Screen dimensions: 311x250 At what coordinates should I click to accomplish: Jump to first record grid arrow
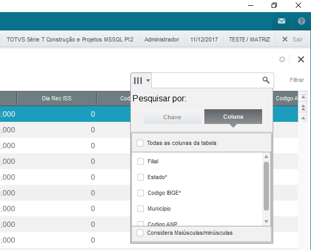303,97
